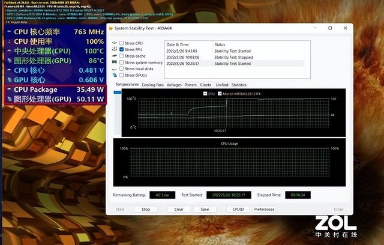Click the disk icon beside Stress local disks

(115, 69)
